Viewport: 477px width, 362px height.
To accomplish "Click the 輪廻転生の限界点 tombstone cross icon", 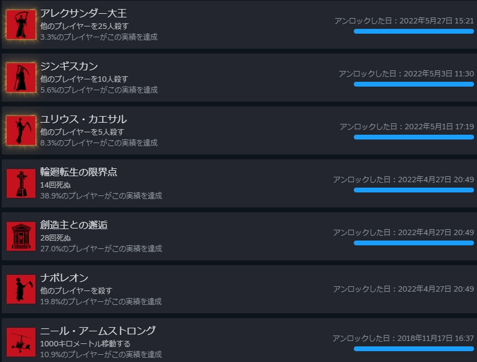I will (x=21, y=183).
